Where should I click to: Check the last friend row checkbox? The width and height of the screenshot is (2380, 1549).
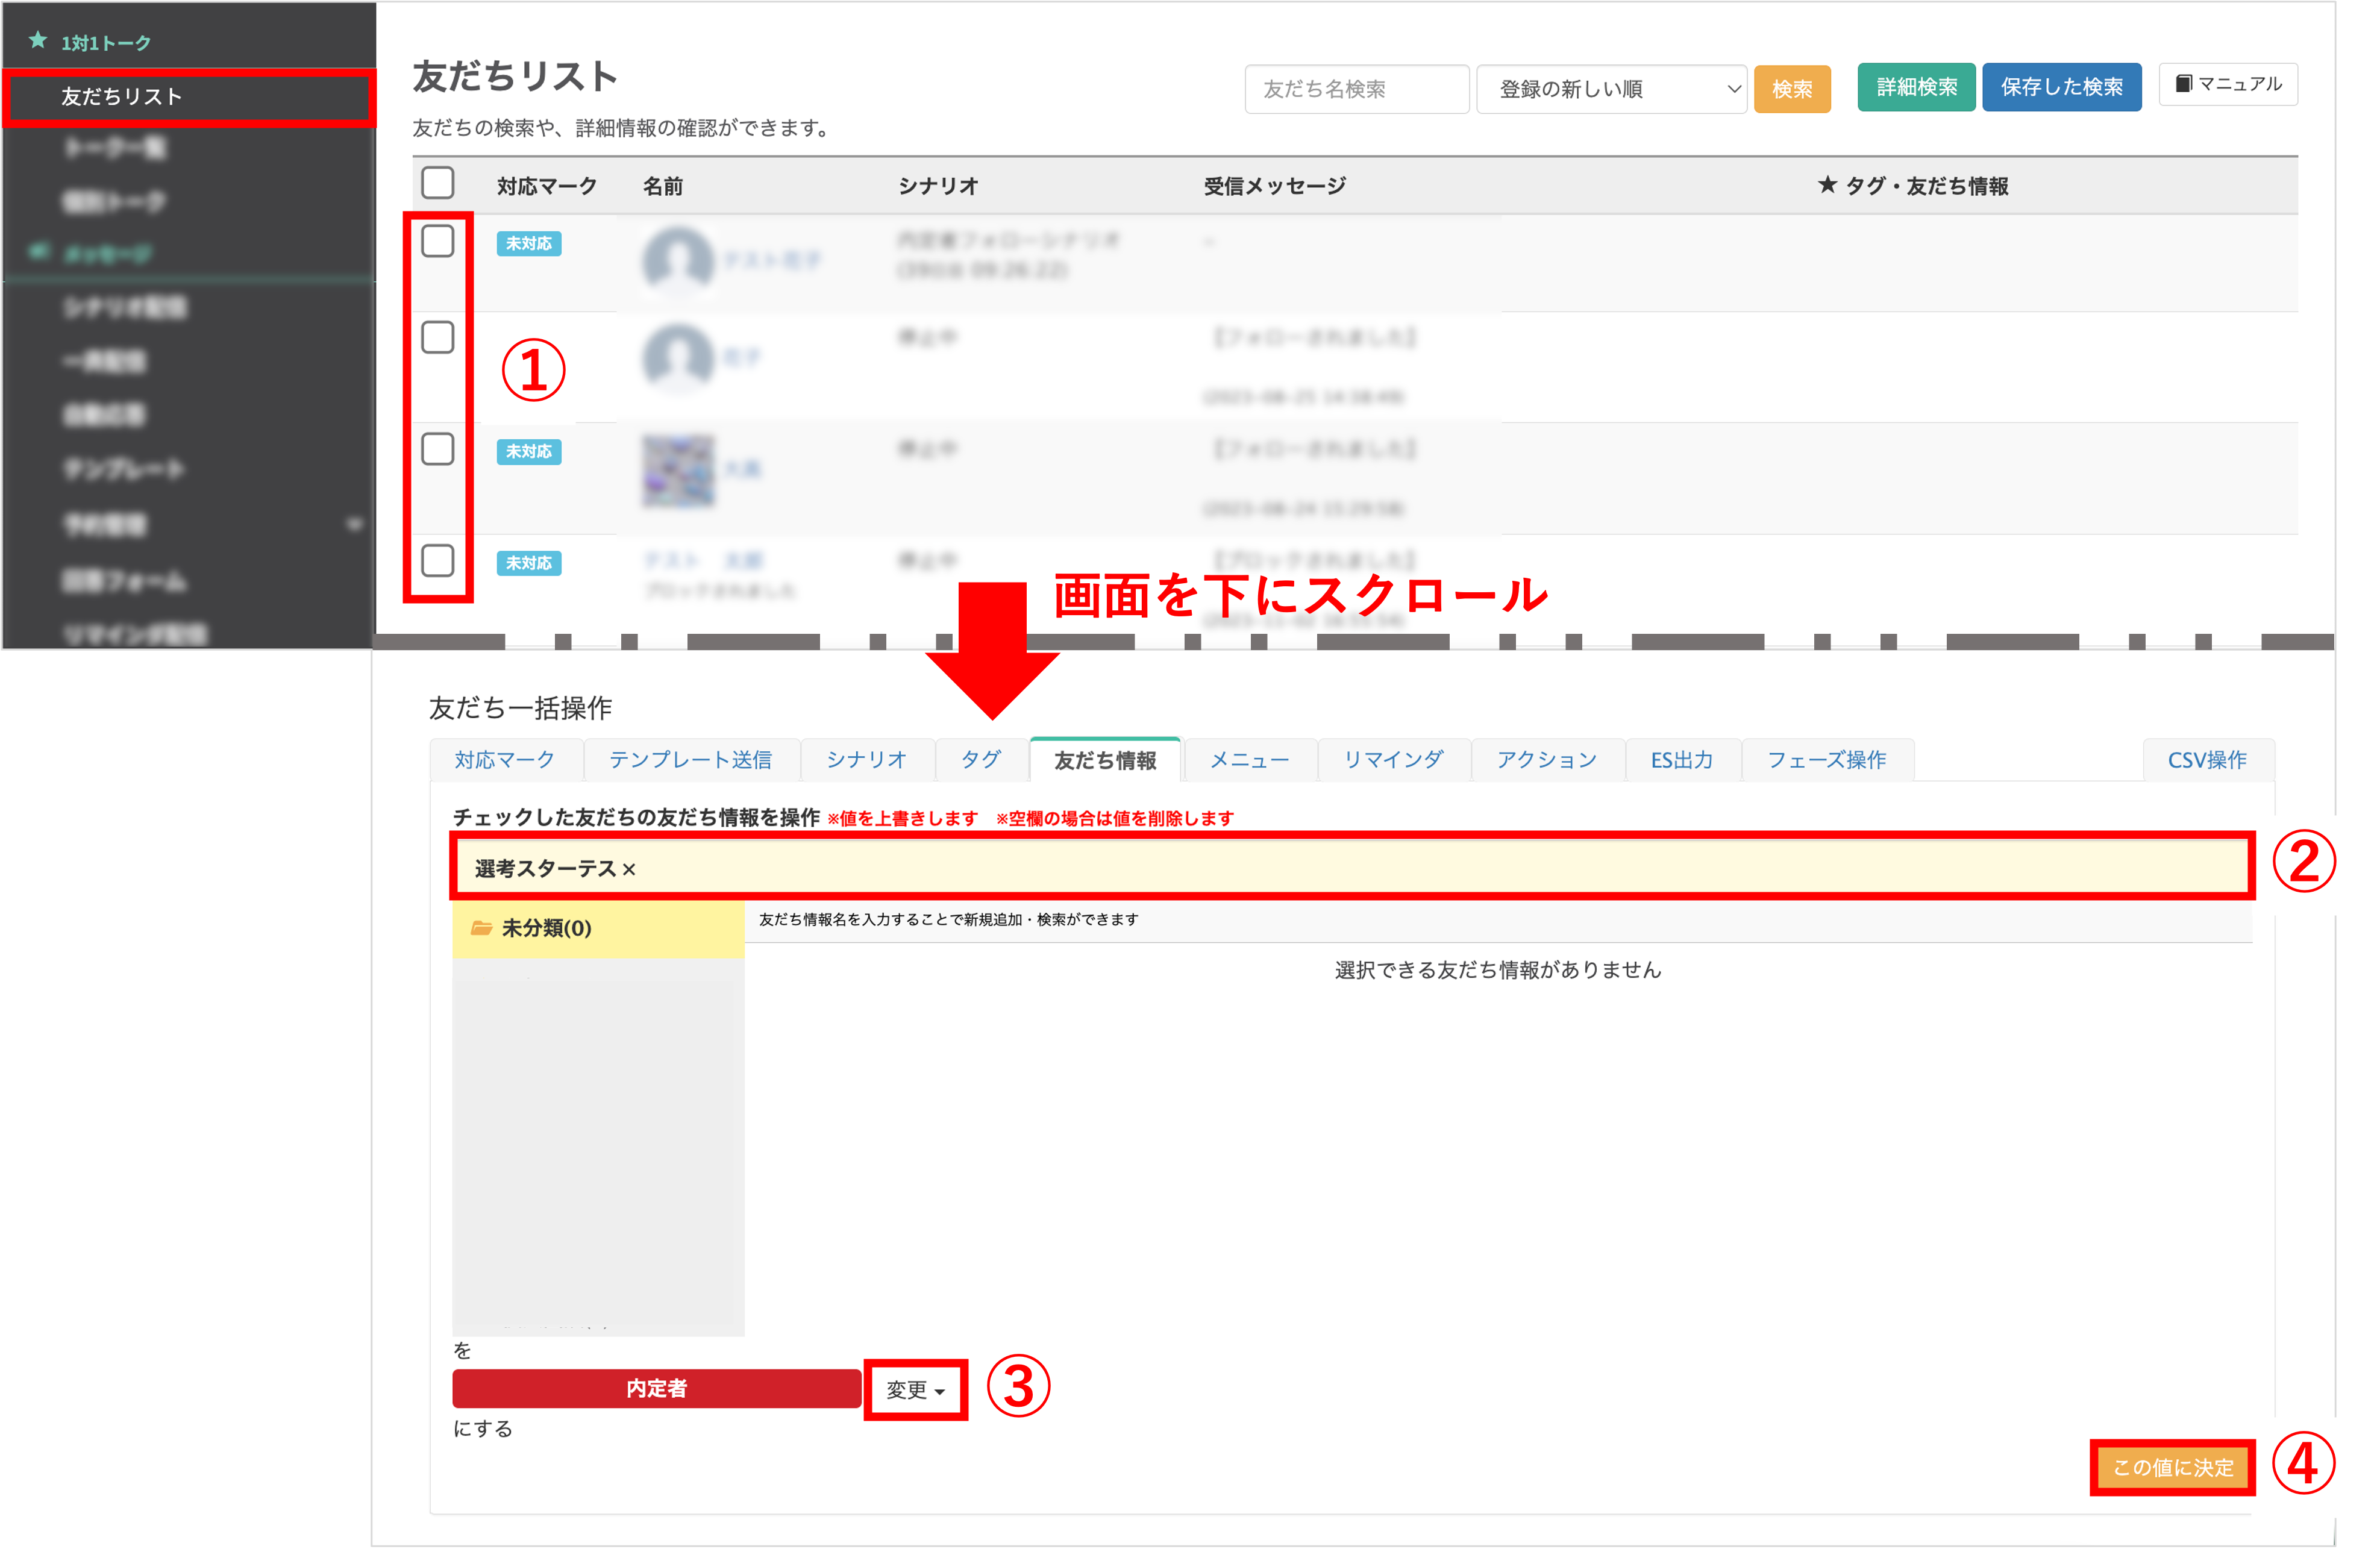tap(438, 561)
